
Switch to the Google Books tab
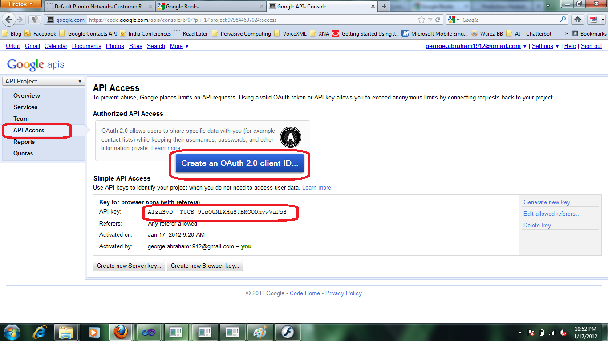pos(210,6)
